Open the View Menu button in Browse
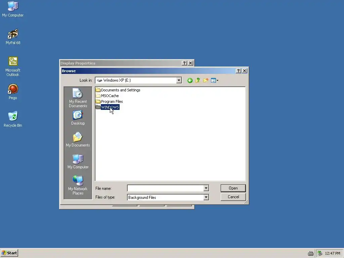This screenshot has width=344, height=258. click(x=215, y=80)
